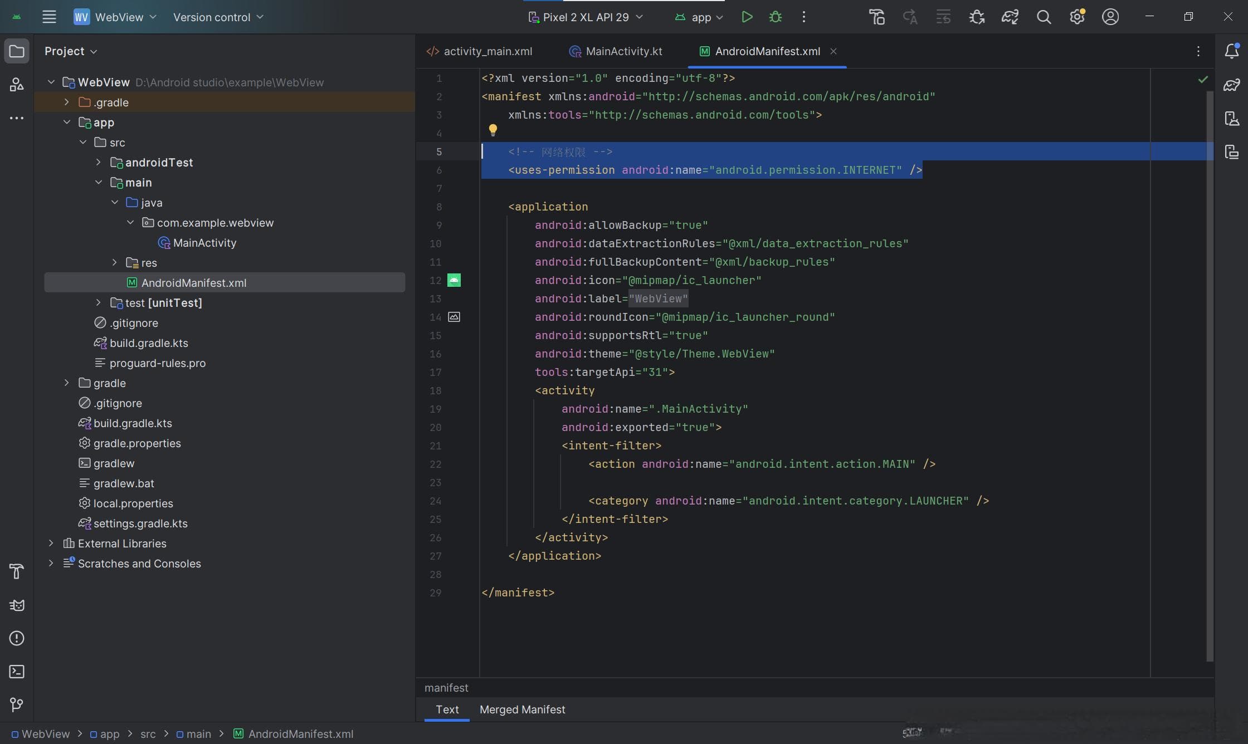Switch to Merged Manifest view
This screenshot has width=1248, height=744.
pos(522,709)
